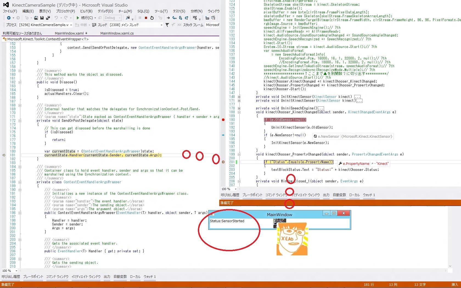This screenshot has width=461, height=288.
Task: Expand collapsed UniniSpeechEngine method at line 178
Action: coord(239,108)
